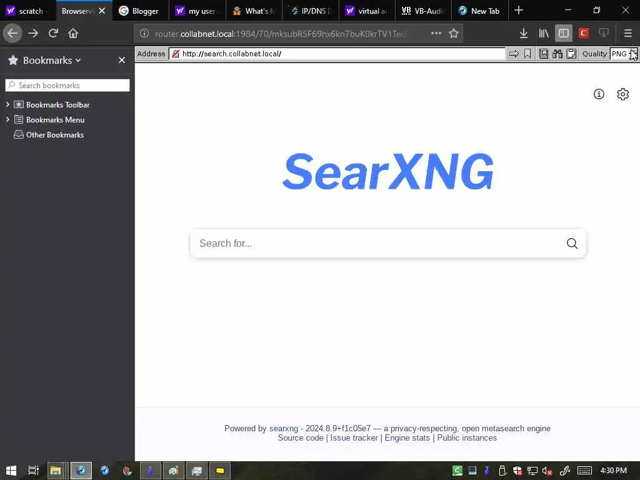Switch to the What's tab
Screen dimensions: 640x480
coord(254,11)
